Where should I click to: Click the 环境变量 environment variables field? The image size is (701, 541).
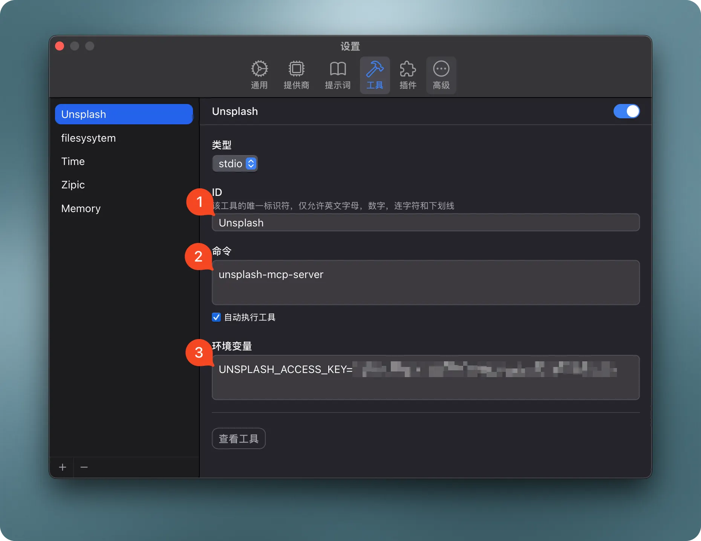(425, 377)
